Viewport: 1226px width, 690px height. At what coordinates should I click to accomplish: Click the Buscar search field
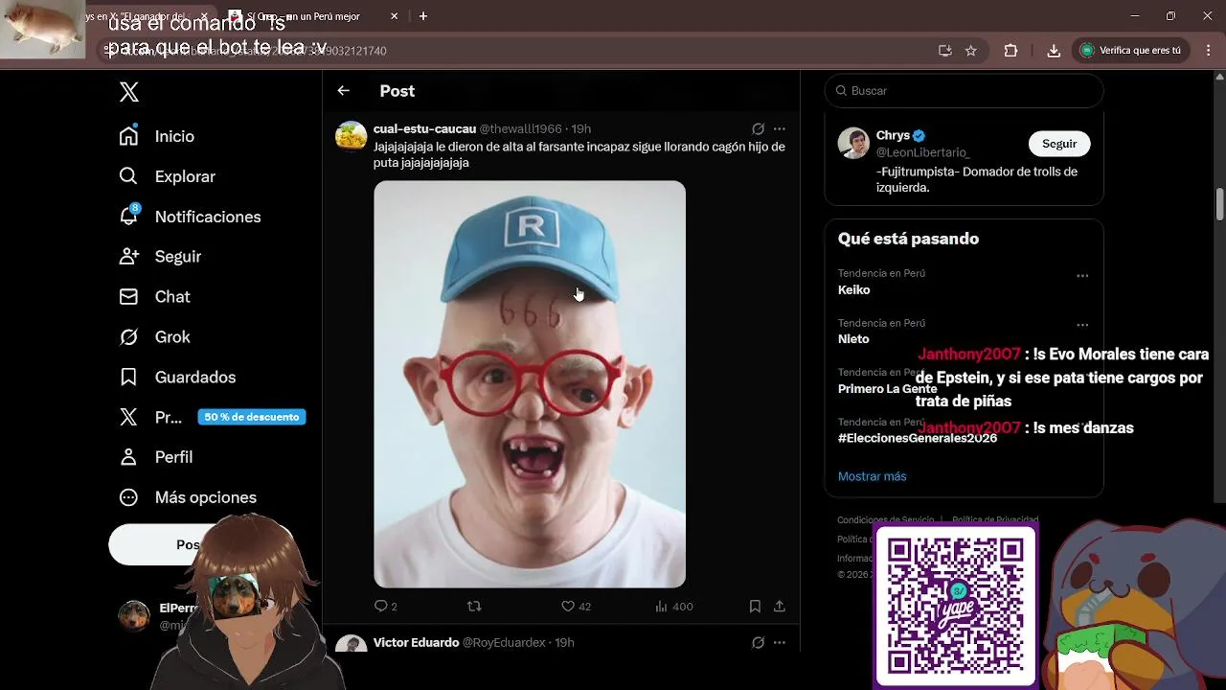[x=964, y=91]
